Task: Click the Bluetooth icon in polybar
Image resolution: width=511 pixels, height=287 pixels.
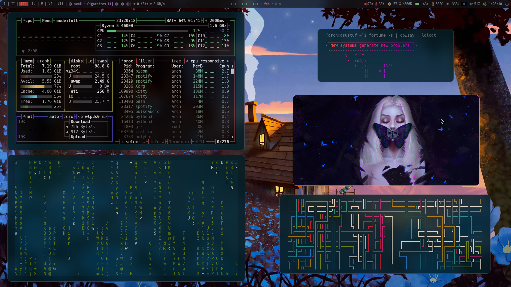Action: [x=464, y=4]
